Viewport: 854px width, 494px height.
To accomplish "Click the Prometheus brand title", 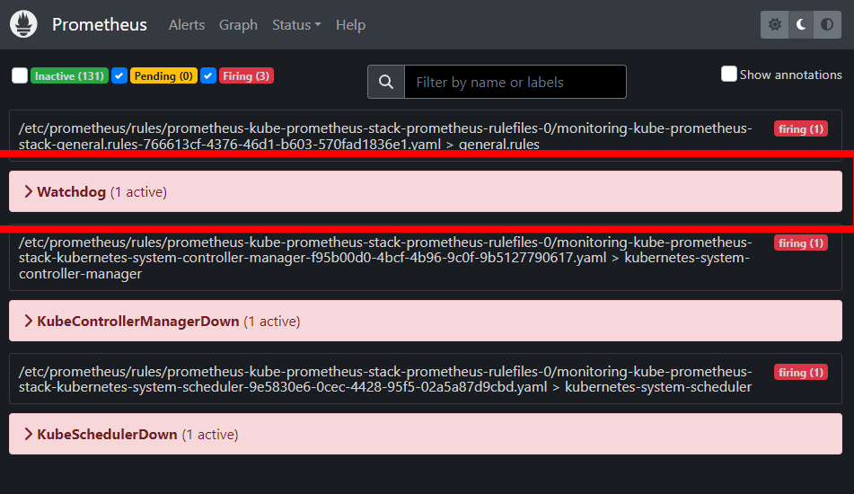I will click(x=100, y=24).
